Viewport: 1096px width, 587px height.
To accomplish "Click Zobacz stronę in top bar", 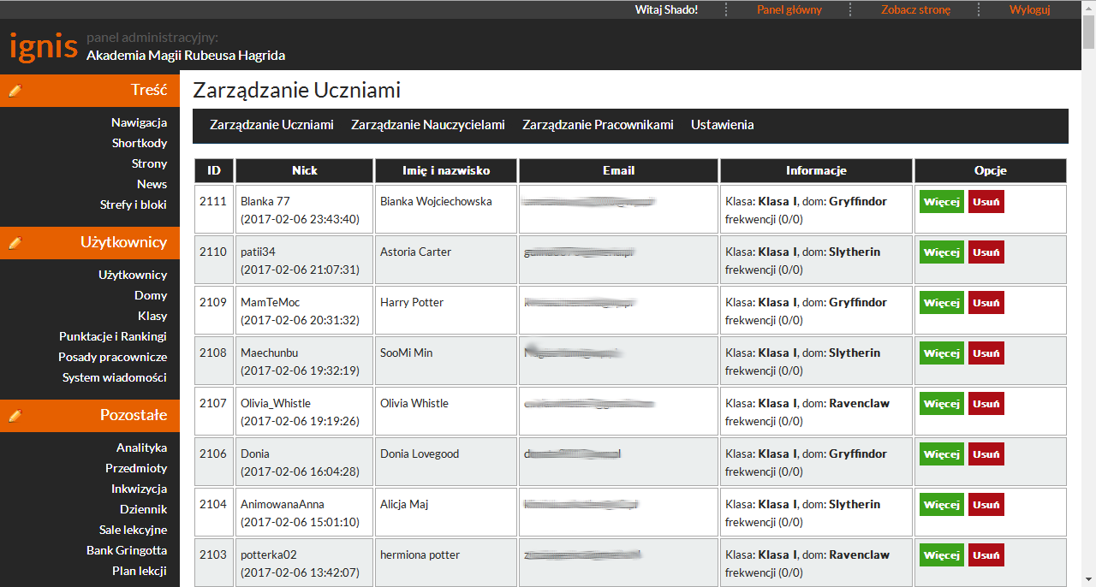I will coord(915,10).
